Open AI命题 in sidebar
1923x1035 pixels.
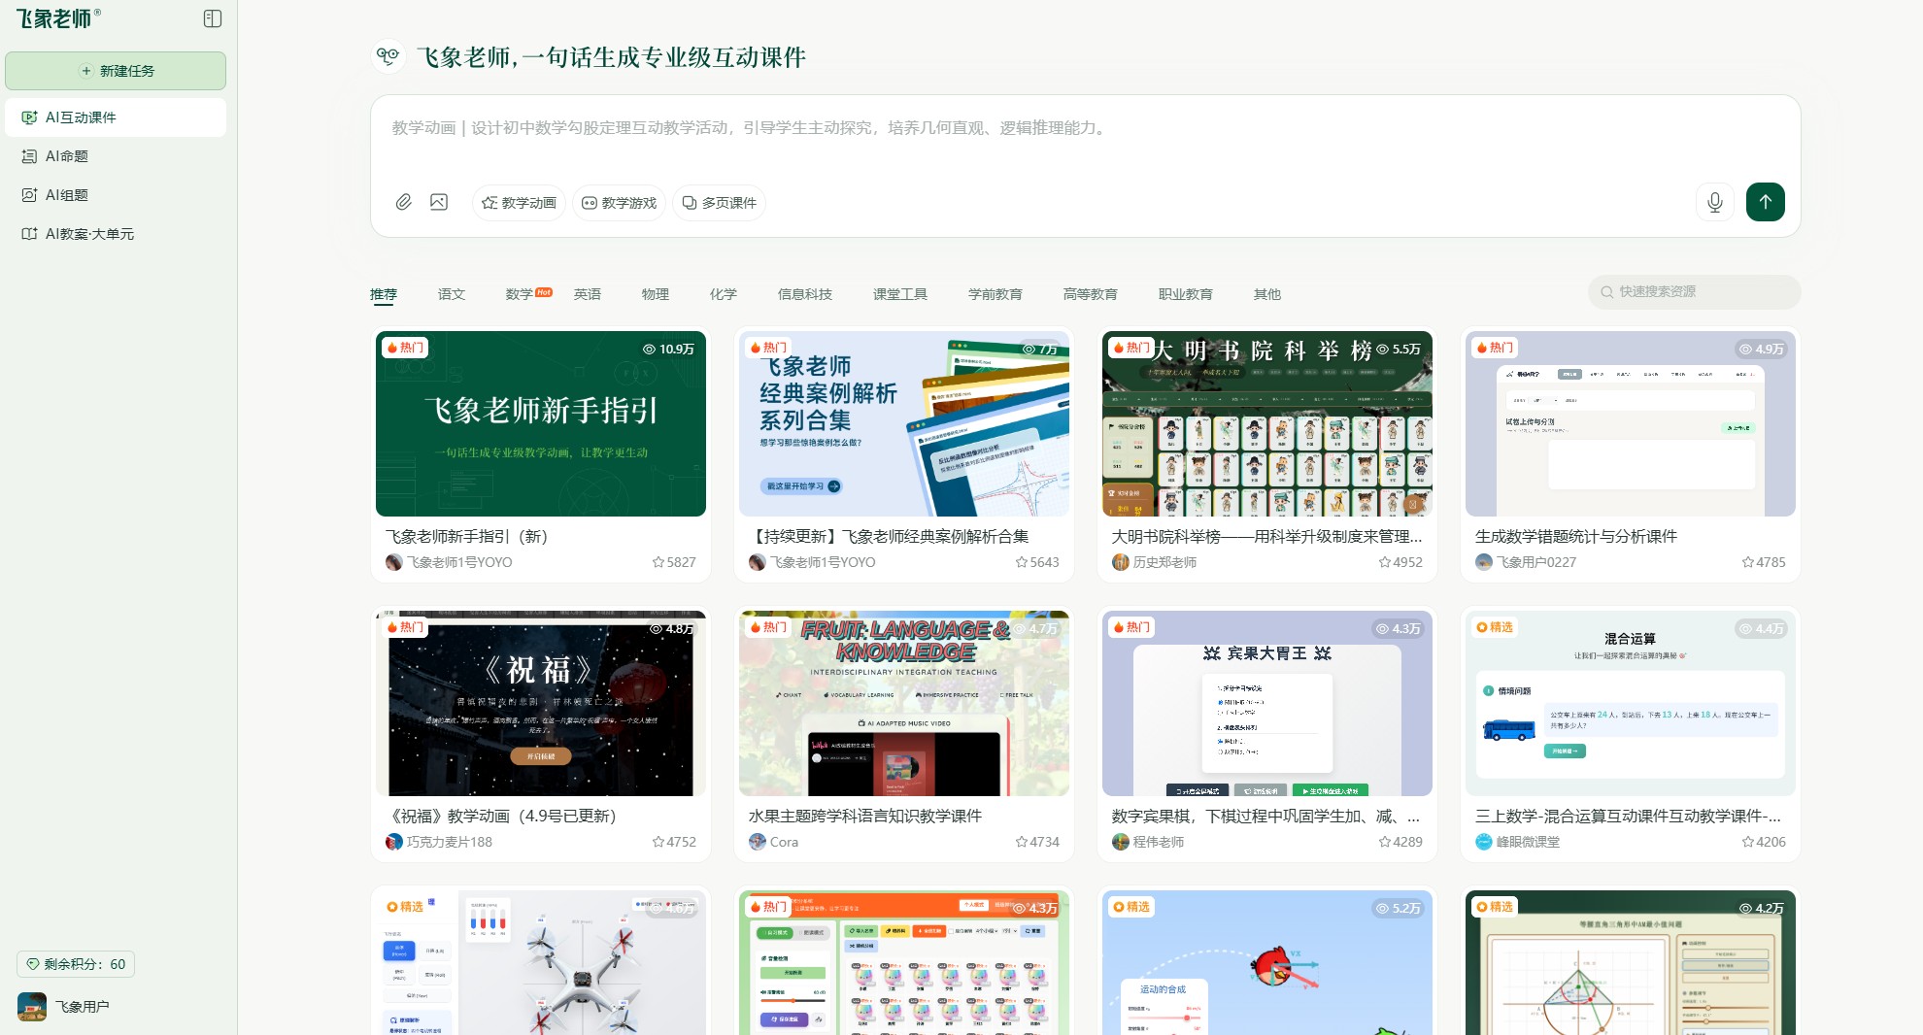point(116,156)
